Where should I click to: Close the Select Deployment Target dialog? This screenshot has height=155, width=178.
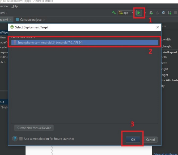tap(158, 27)
